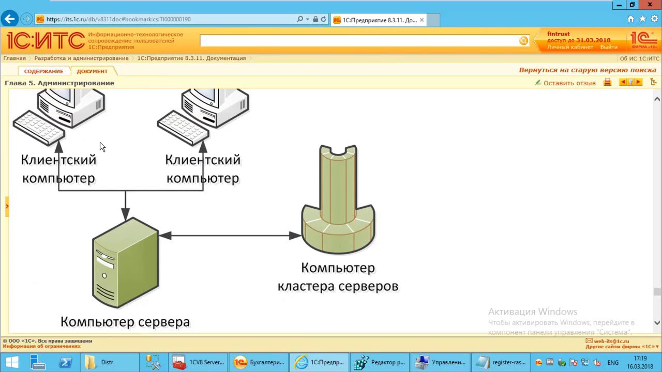662x372 pixels.
Task: Click scrollbar up arrow
Action: pos(657,99)
